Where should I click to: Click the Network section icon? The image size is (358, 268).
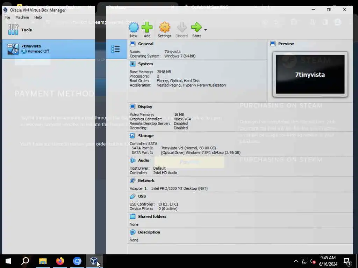pos(133,180)
